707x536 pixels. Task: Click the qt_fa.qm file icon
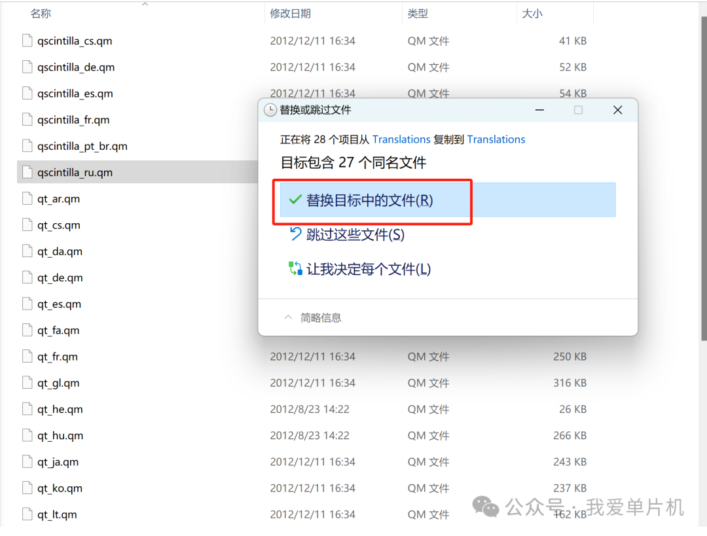pos(27,330)
